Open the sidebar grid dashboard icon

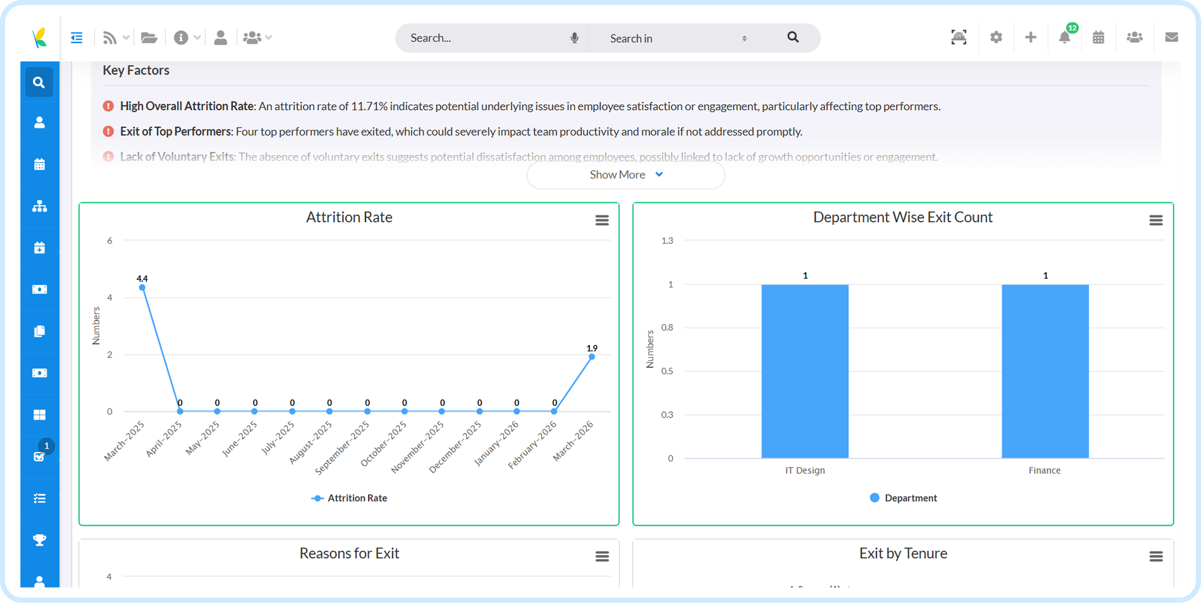(39, 415)
